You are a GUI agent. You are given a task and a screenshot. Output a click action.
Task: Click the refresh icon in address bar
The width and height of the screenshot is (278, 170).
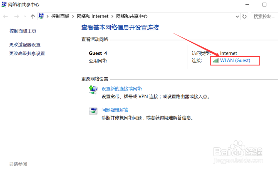tap(244, 16)
